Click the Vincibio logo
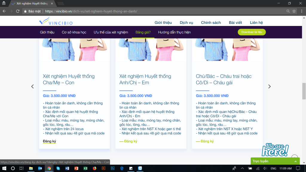Viewport: 306px width, 172px height. [56, 21]
